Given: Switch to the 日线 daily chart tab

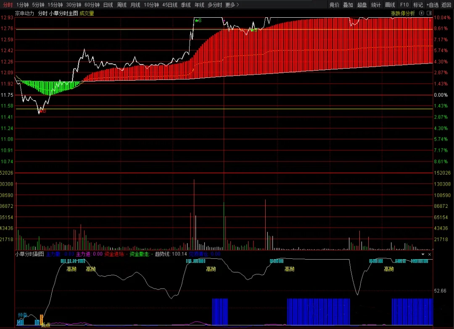Looking at the screenshot, I should (108, 5).
